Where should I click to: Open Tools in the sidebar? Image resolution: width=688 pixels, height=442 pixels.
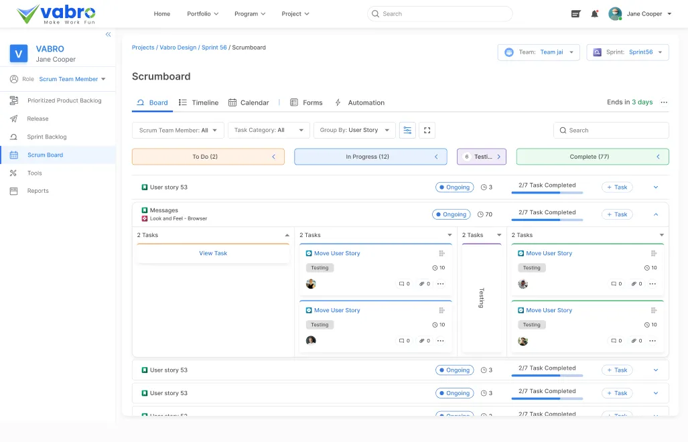click(x=34, y=173)
